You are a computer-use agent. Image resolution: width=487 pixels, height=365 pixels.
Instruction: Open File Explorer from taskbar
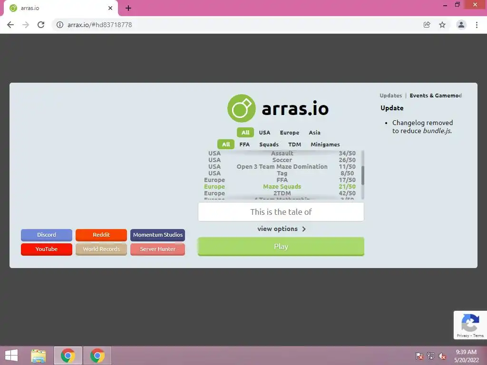click(39, 355)
